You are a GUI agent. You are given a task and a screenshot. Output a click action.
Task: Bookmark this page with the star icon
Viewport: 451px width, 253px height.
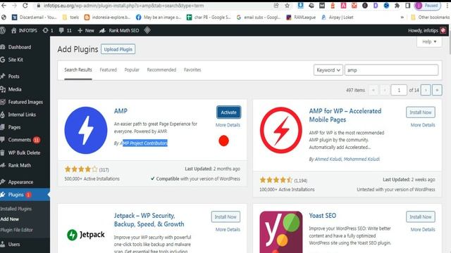pyautogui.click(x=287, y=6)
